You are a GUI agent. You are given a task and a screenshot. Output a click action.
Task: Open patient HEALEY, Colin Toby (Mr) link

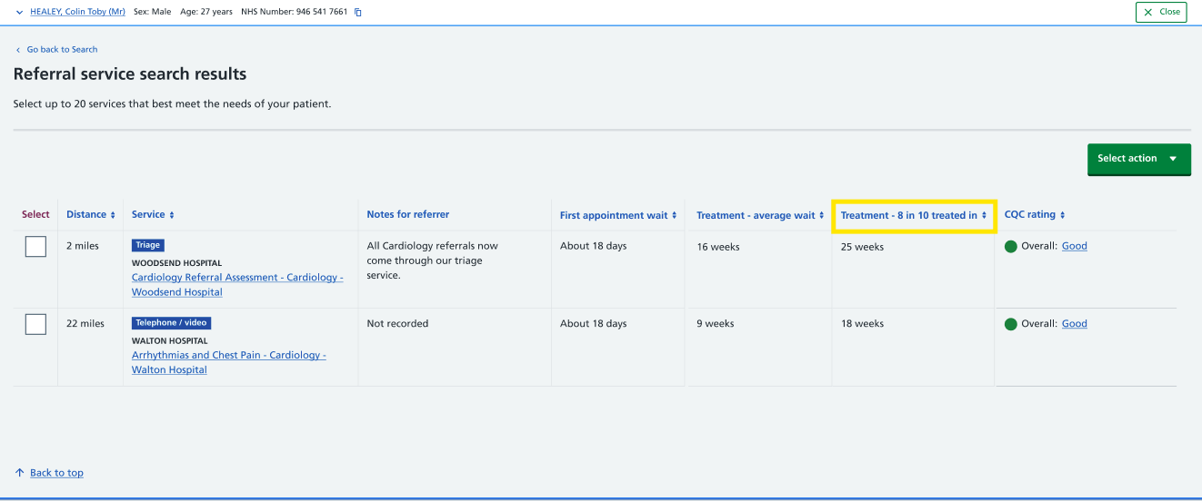click(x=77, y=12)
